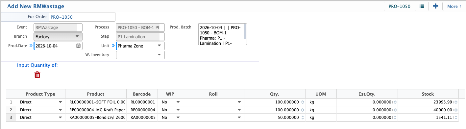Viewport: 466px width, 129px height.
Task: Adjust Est.Qty stepper for row 1
Action: 395,102
